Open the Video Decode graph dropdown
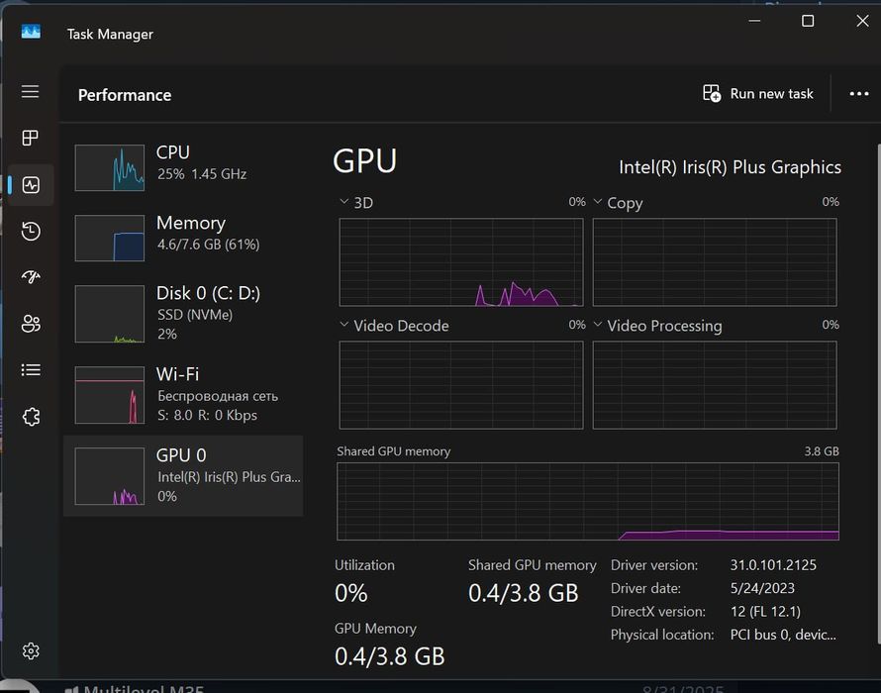The height and width of the screenshot is (693, 881). 345,325
